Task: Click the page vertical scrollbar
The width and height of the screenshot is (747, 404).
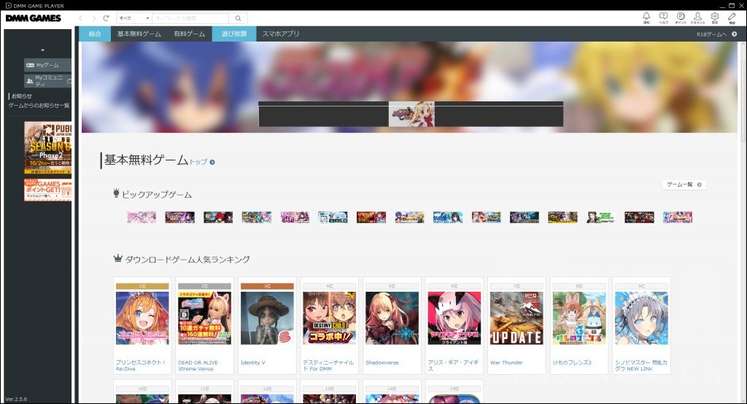Action: pyautogui.click(x=743, y=96)
